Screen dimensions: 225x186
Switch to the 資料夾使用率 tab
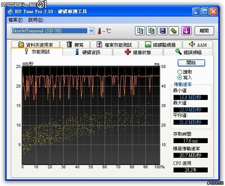(x=36, y=45)
